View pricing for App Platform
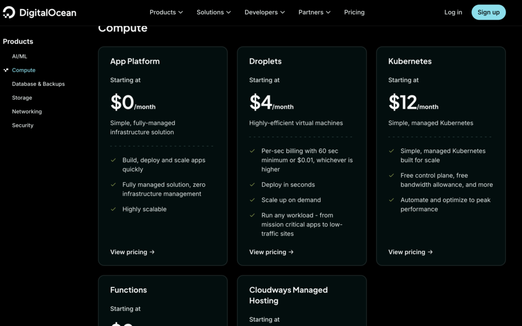The image size is (522, 326). 132,252
